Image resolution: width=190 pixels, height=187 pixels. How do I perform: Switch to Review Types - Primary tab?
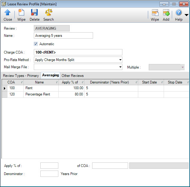(x=21, y=76)
